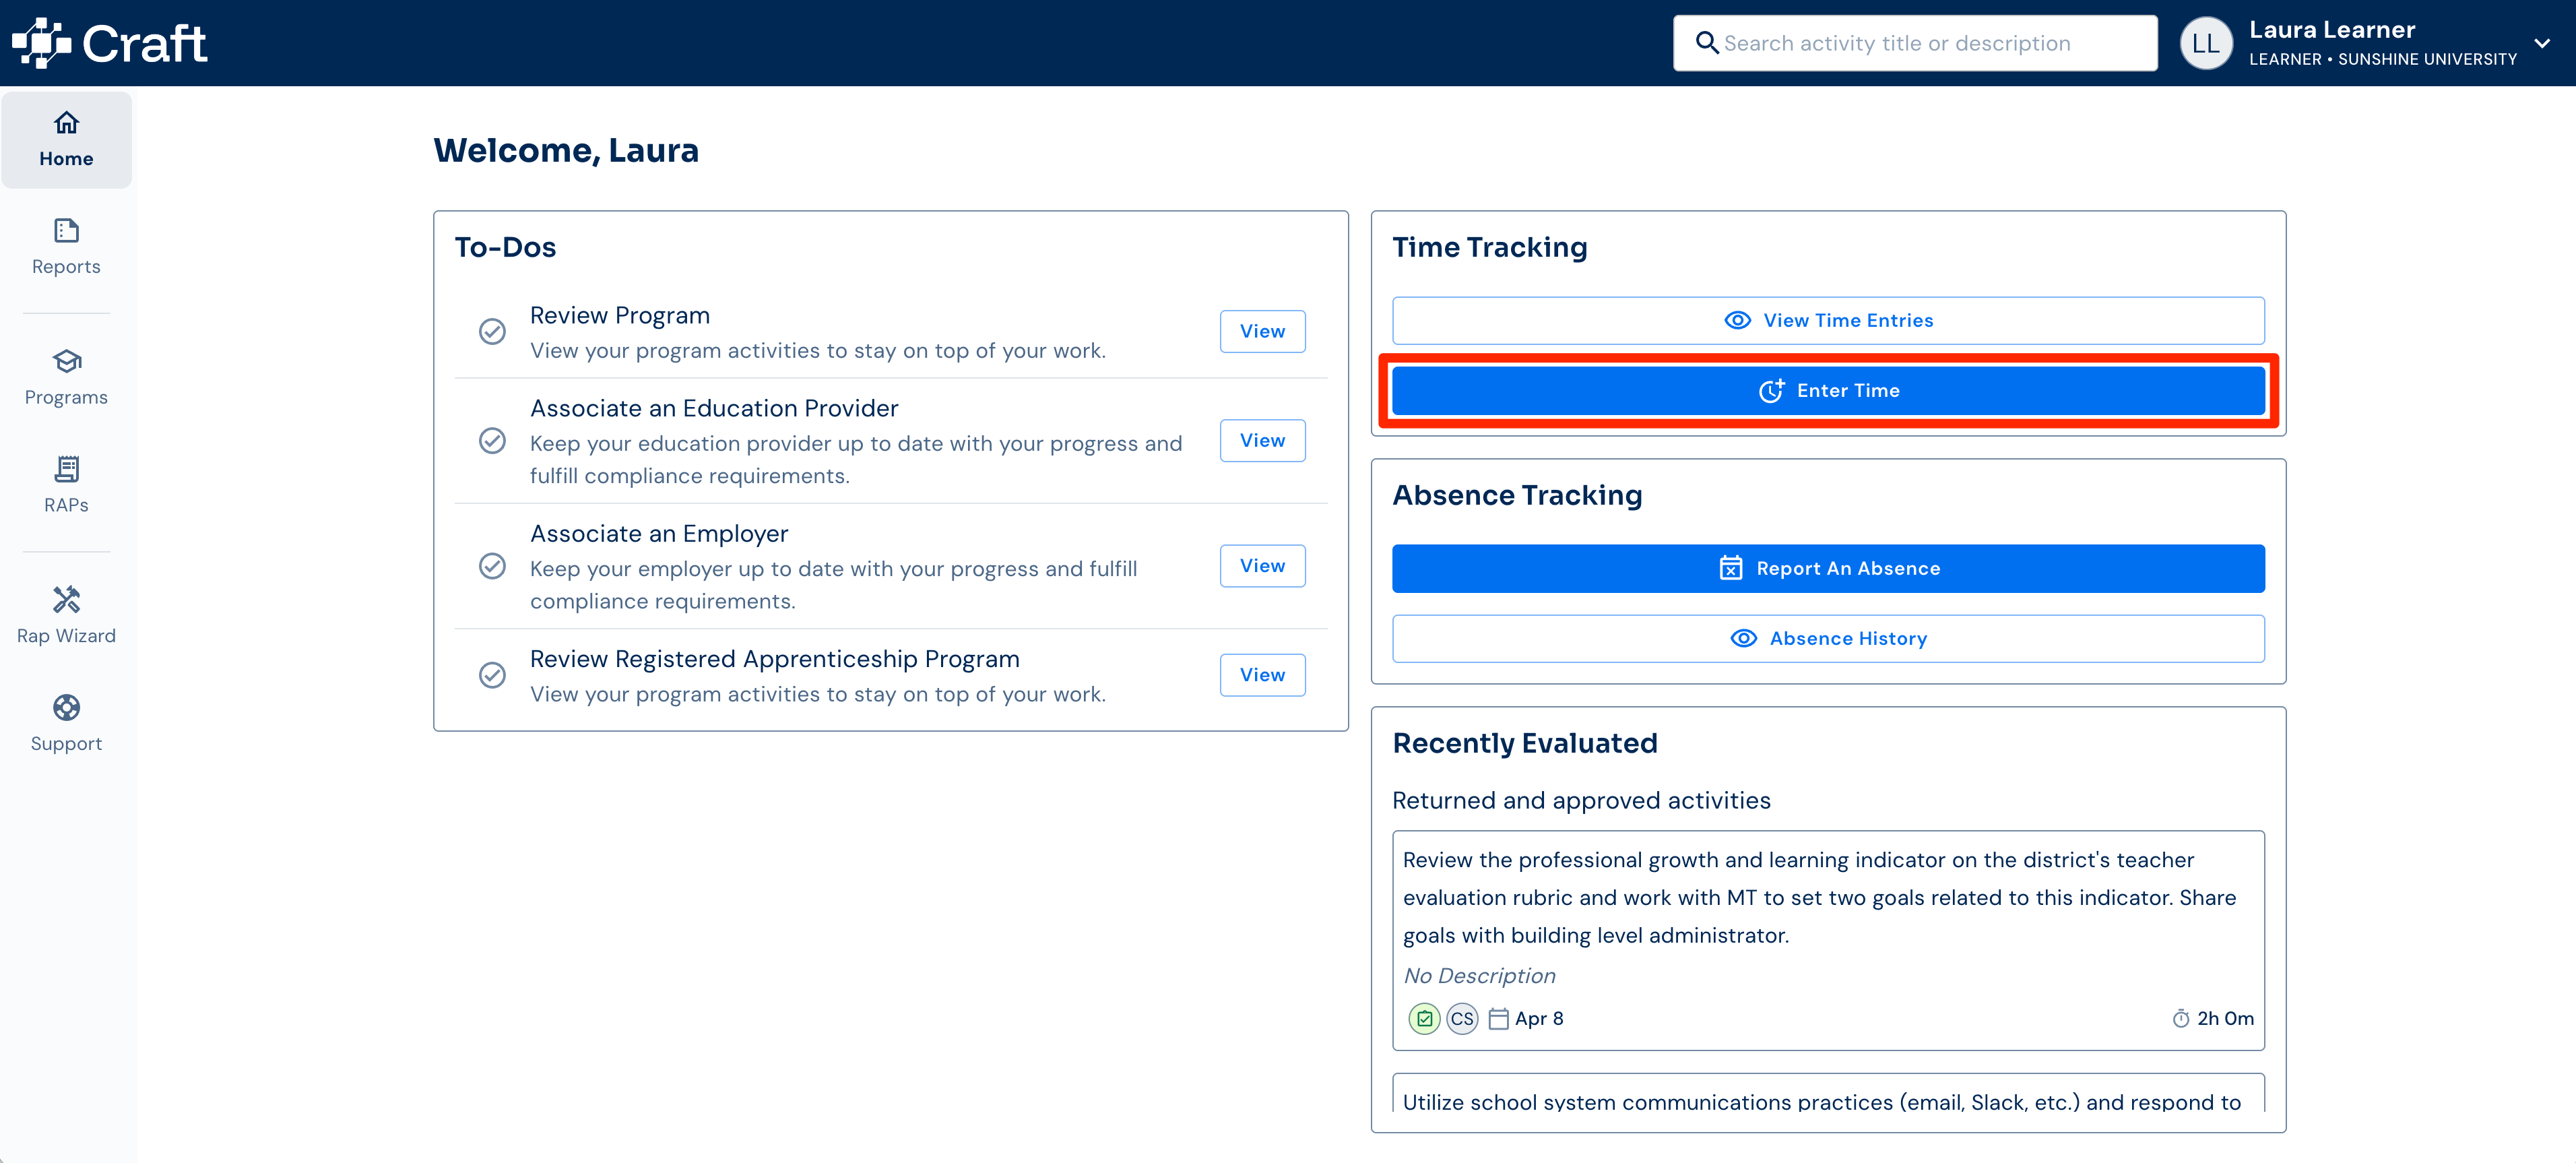Viewport: 2576px width, 1163px height.
Task: Toggle the Associate an Employer check circle
Action: (492, 566)
